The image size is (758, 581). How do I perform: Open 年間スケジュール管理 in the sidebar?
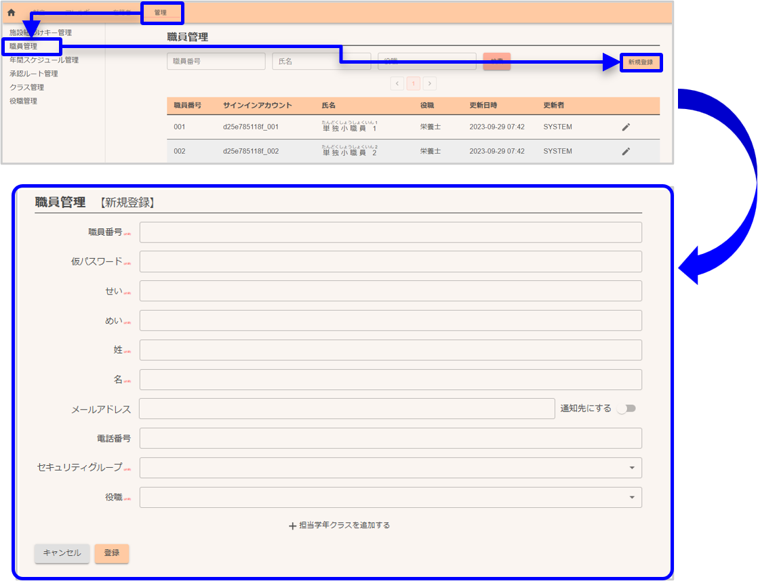(44, 60)
